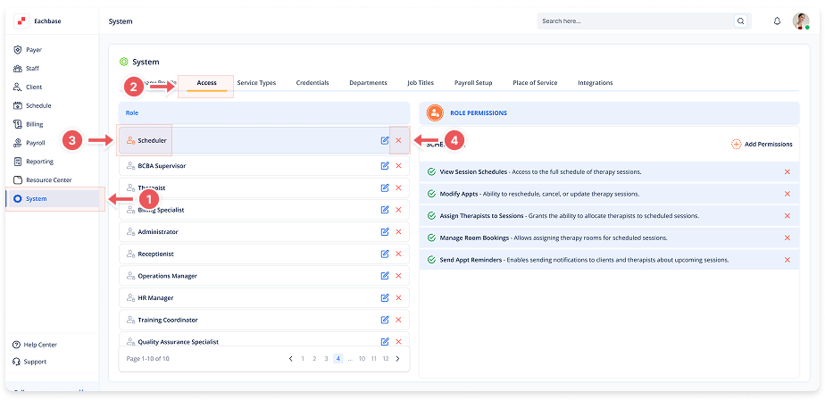
Task: Switch to the Credentials tab
Action: (x=312, y=83)
